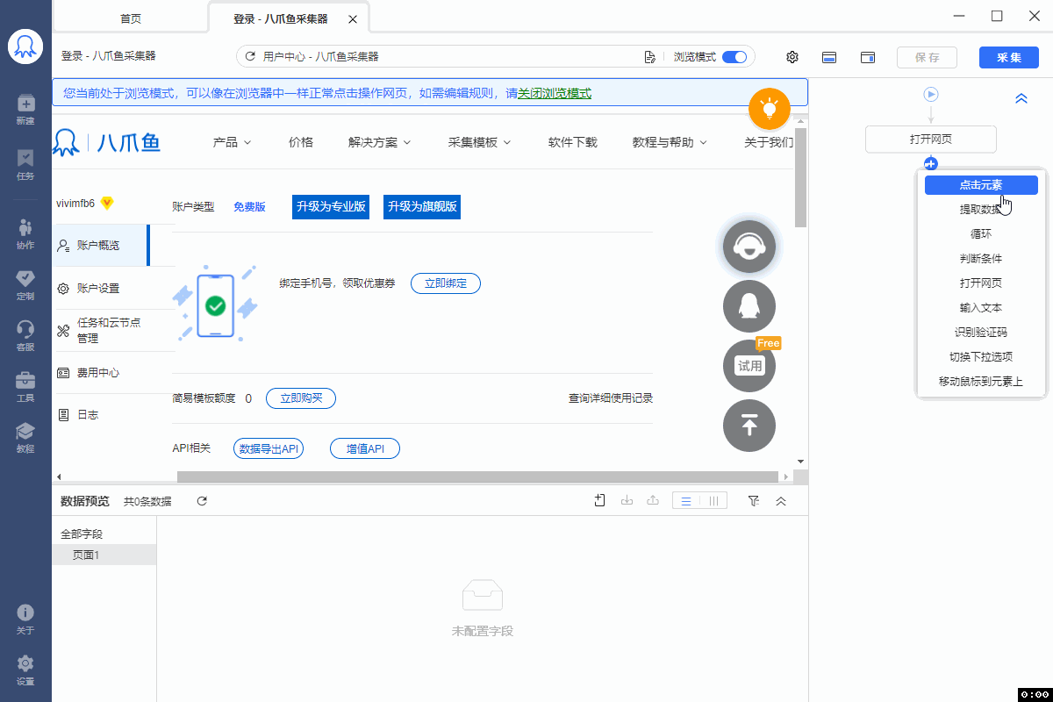This screenshot has width=1053, height=702.
Task: Click the orange lightbulb tips button
Action: point(770,109)
